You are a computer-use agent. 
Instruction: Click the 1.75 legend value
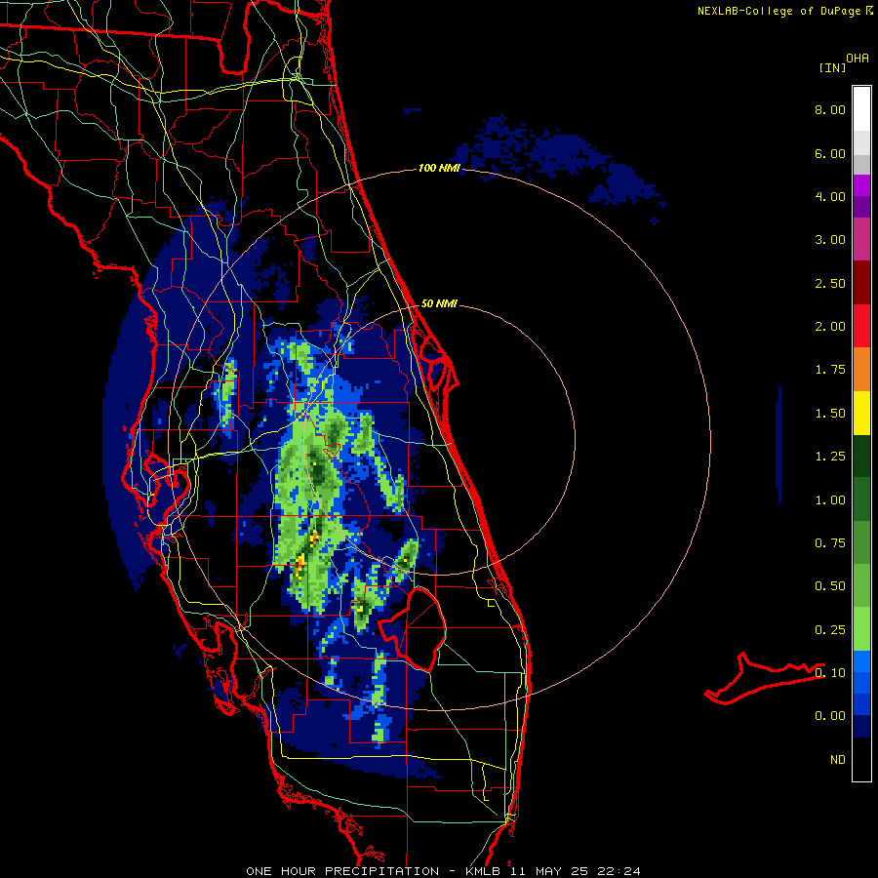pos(830,370)
